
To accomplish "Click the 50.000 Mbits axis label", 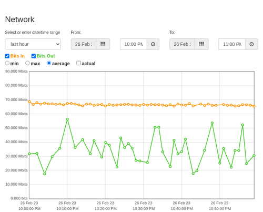I will click(x=16, y=128).
